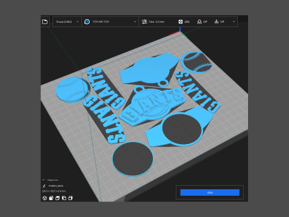The image size is (289, 217).
Task: Click the 20% infill value
Action: [187, 22]
